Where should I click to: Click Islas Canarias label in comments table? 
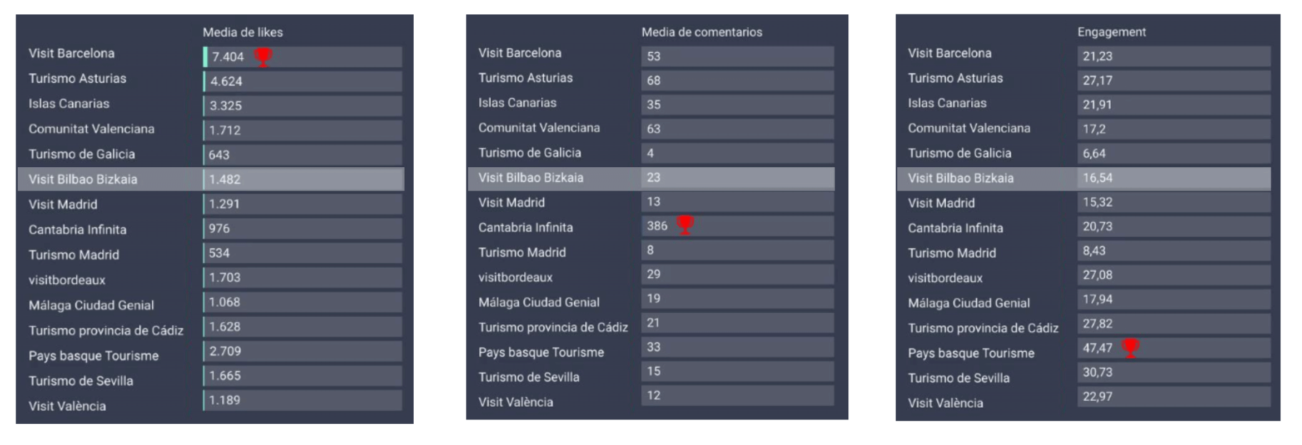[517, 103]
